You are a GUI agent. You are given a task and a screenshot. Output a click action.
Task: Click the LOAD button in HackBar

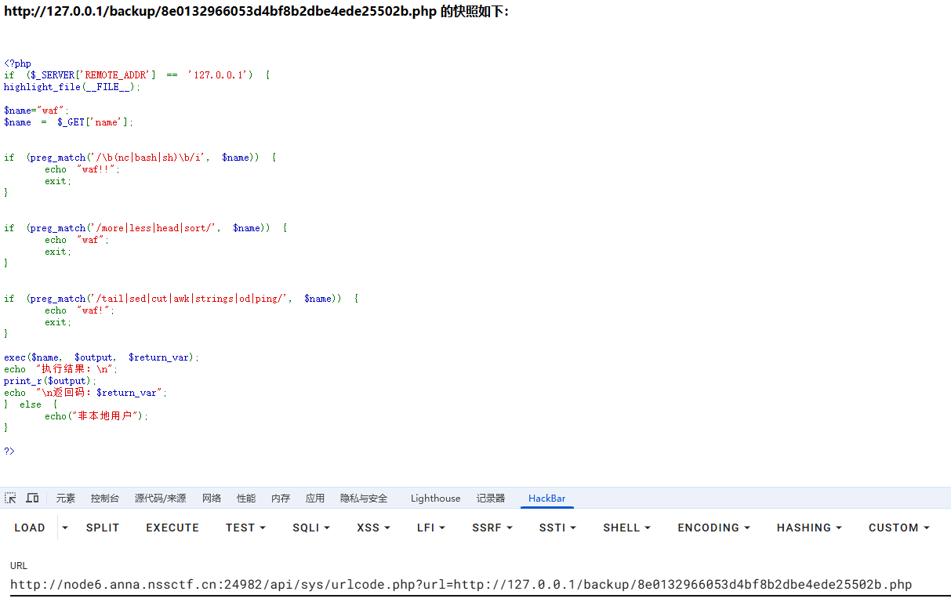coord(30,528)
